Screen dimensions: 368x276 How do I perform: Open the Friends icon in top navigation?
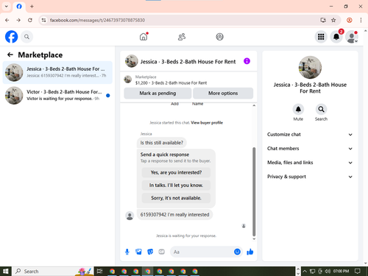[182, 37]
